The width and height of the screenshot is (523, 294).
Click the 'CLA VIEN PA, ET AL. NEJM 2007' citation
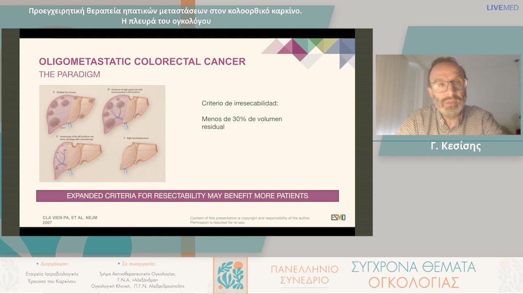point(70,220)
